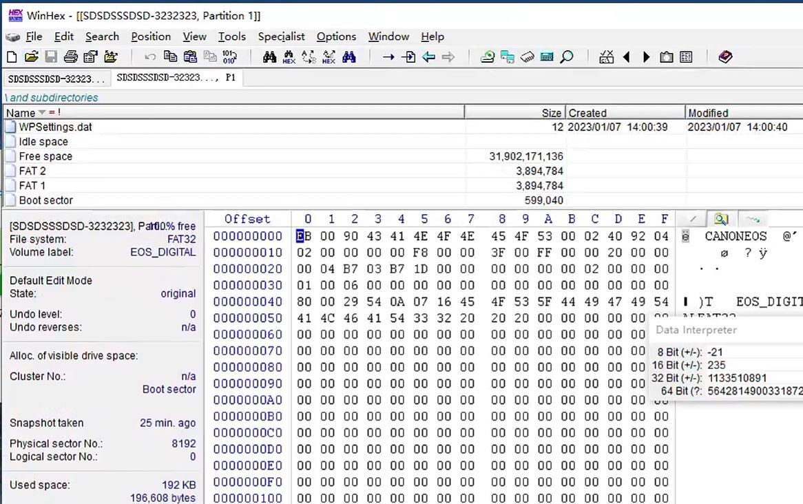Click the EOS_DIGITAL volume label value
The image size is (803, 504).
click(x=163, y=252)
